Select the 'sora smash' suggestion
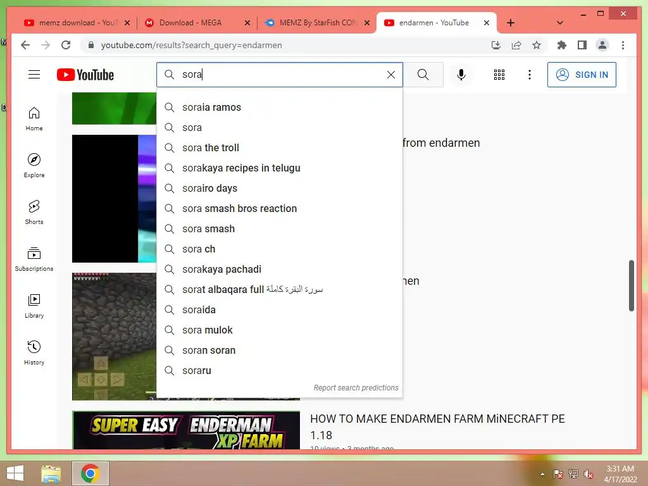Image resolution: width=648 pixels, height=486 pixels. pos(279,228)
